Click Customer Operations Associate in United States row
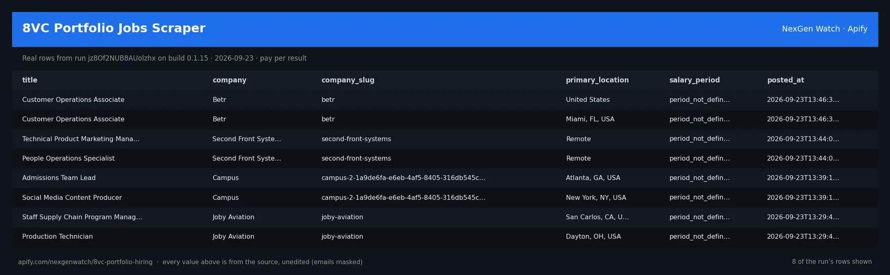 pos(73,100)
